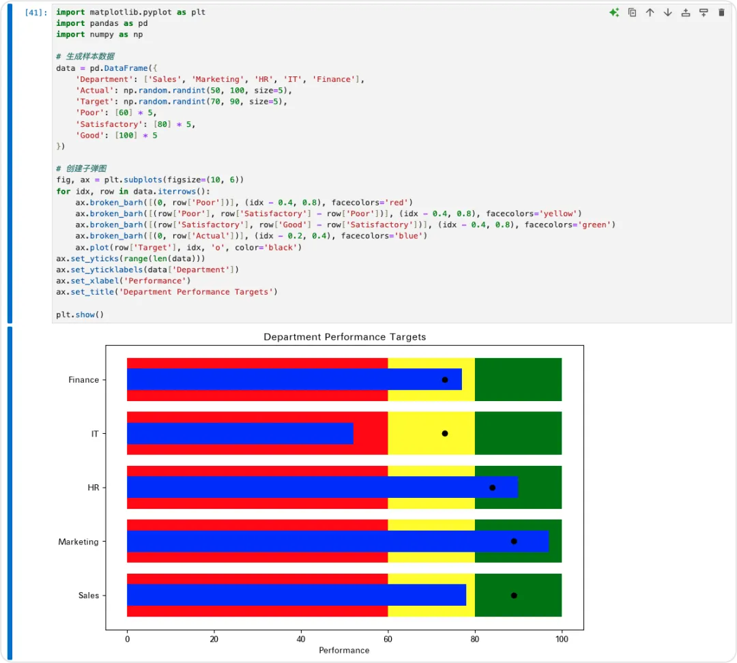Click the 'Department' list line in code

[220, 79]
